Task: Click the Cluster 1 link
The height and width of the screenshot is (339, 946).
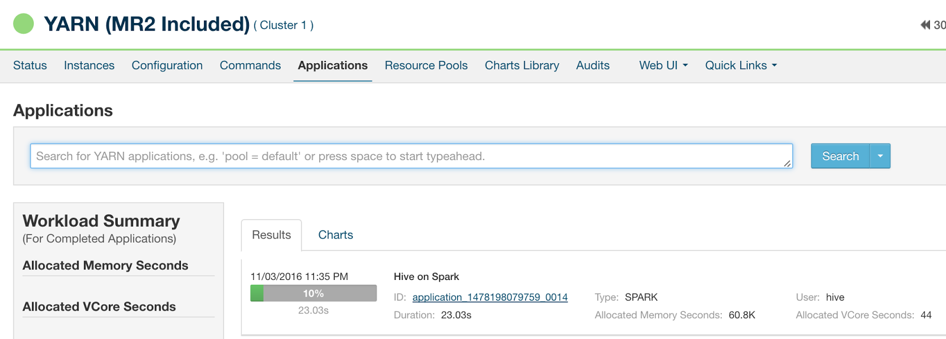Action: (283, 25)
